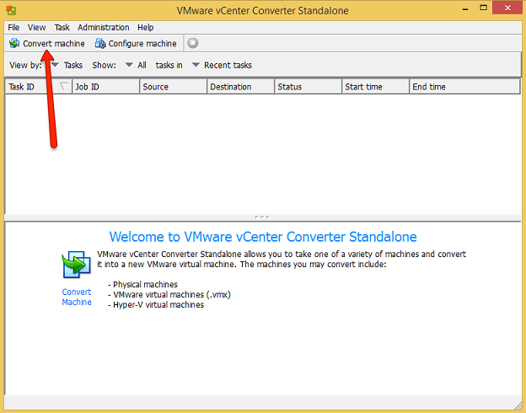Expand the Recent tasks dropdown
Viewport: 526px width, 413px height.
pos(196,64)
